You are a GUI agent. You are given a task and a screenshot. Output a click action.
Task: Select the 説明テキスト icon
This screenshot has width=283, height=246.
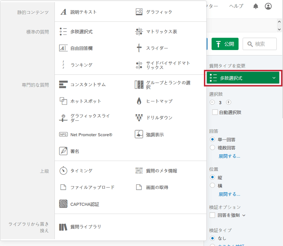(x=63, y=12)
